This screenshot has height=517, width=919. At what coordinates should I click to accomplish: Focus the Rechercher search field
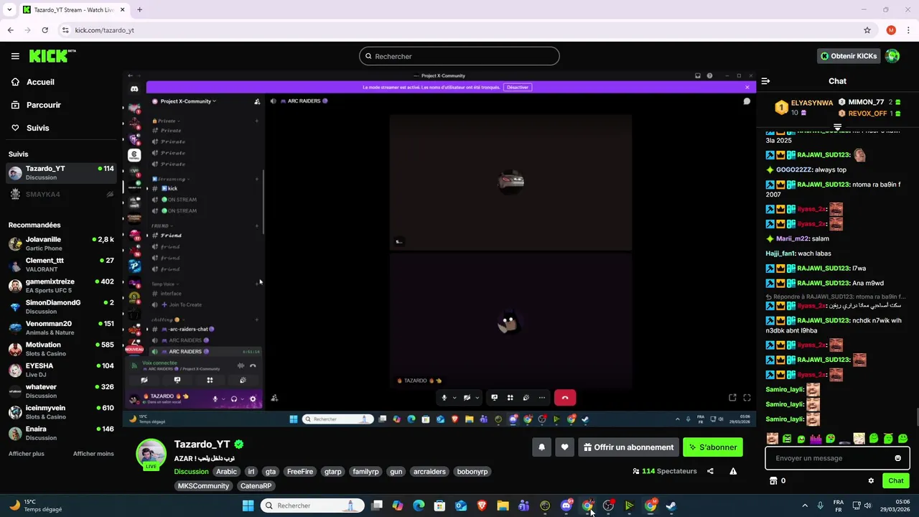click(459, 56)
